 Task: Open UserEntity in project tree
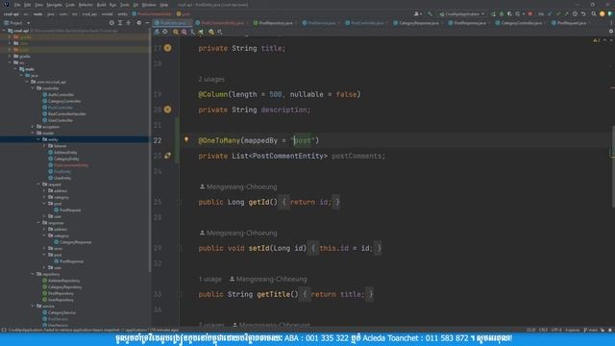(x=60, y=178)
